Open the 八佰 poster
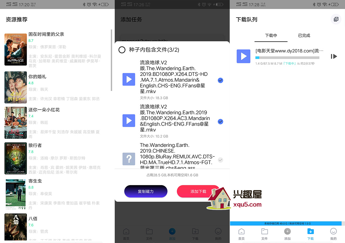345x243 pixels. (16, 227)
